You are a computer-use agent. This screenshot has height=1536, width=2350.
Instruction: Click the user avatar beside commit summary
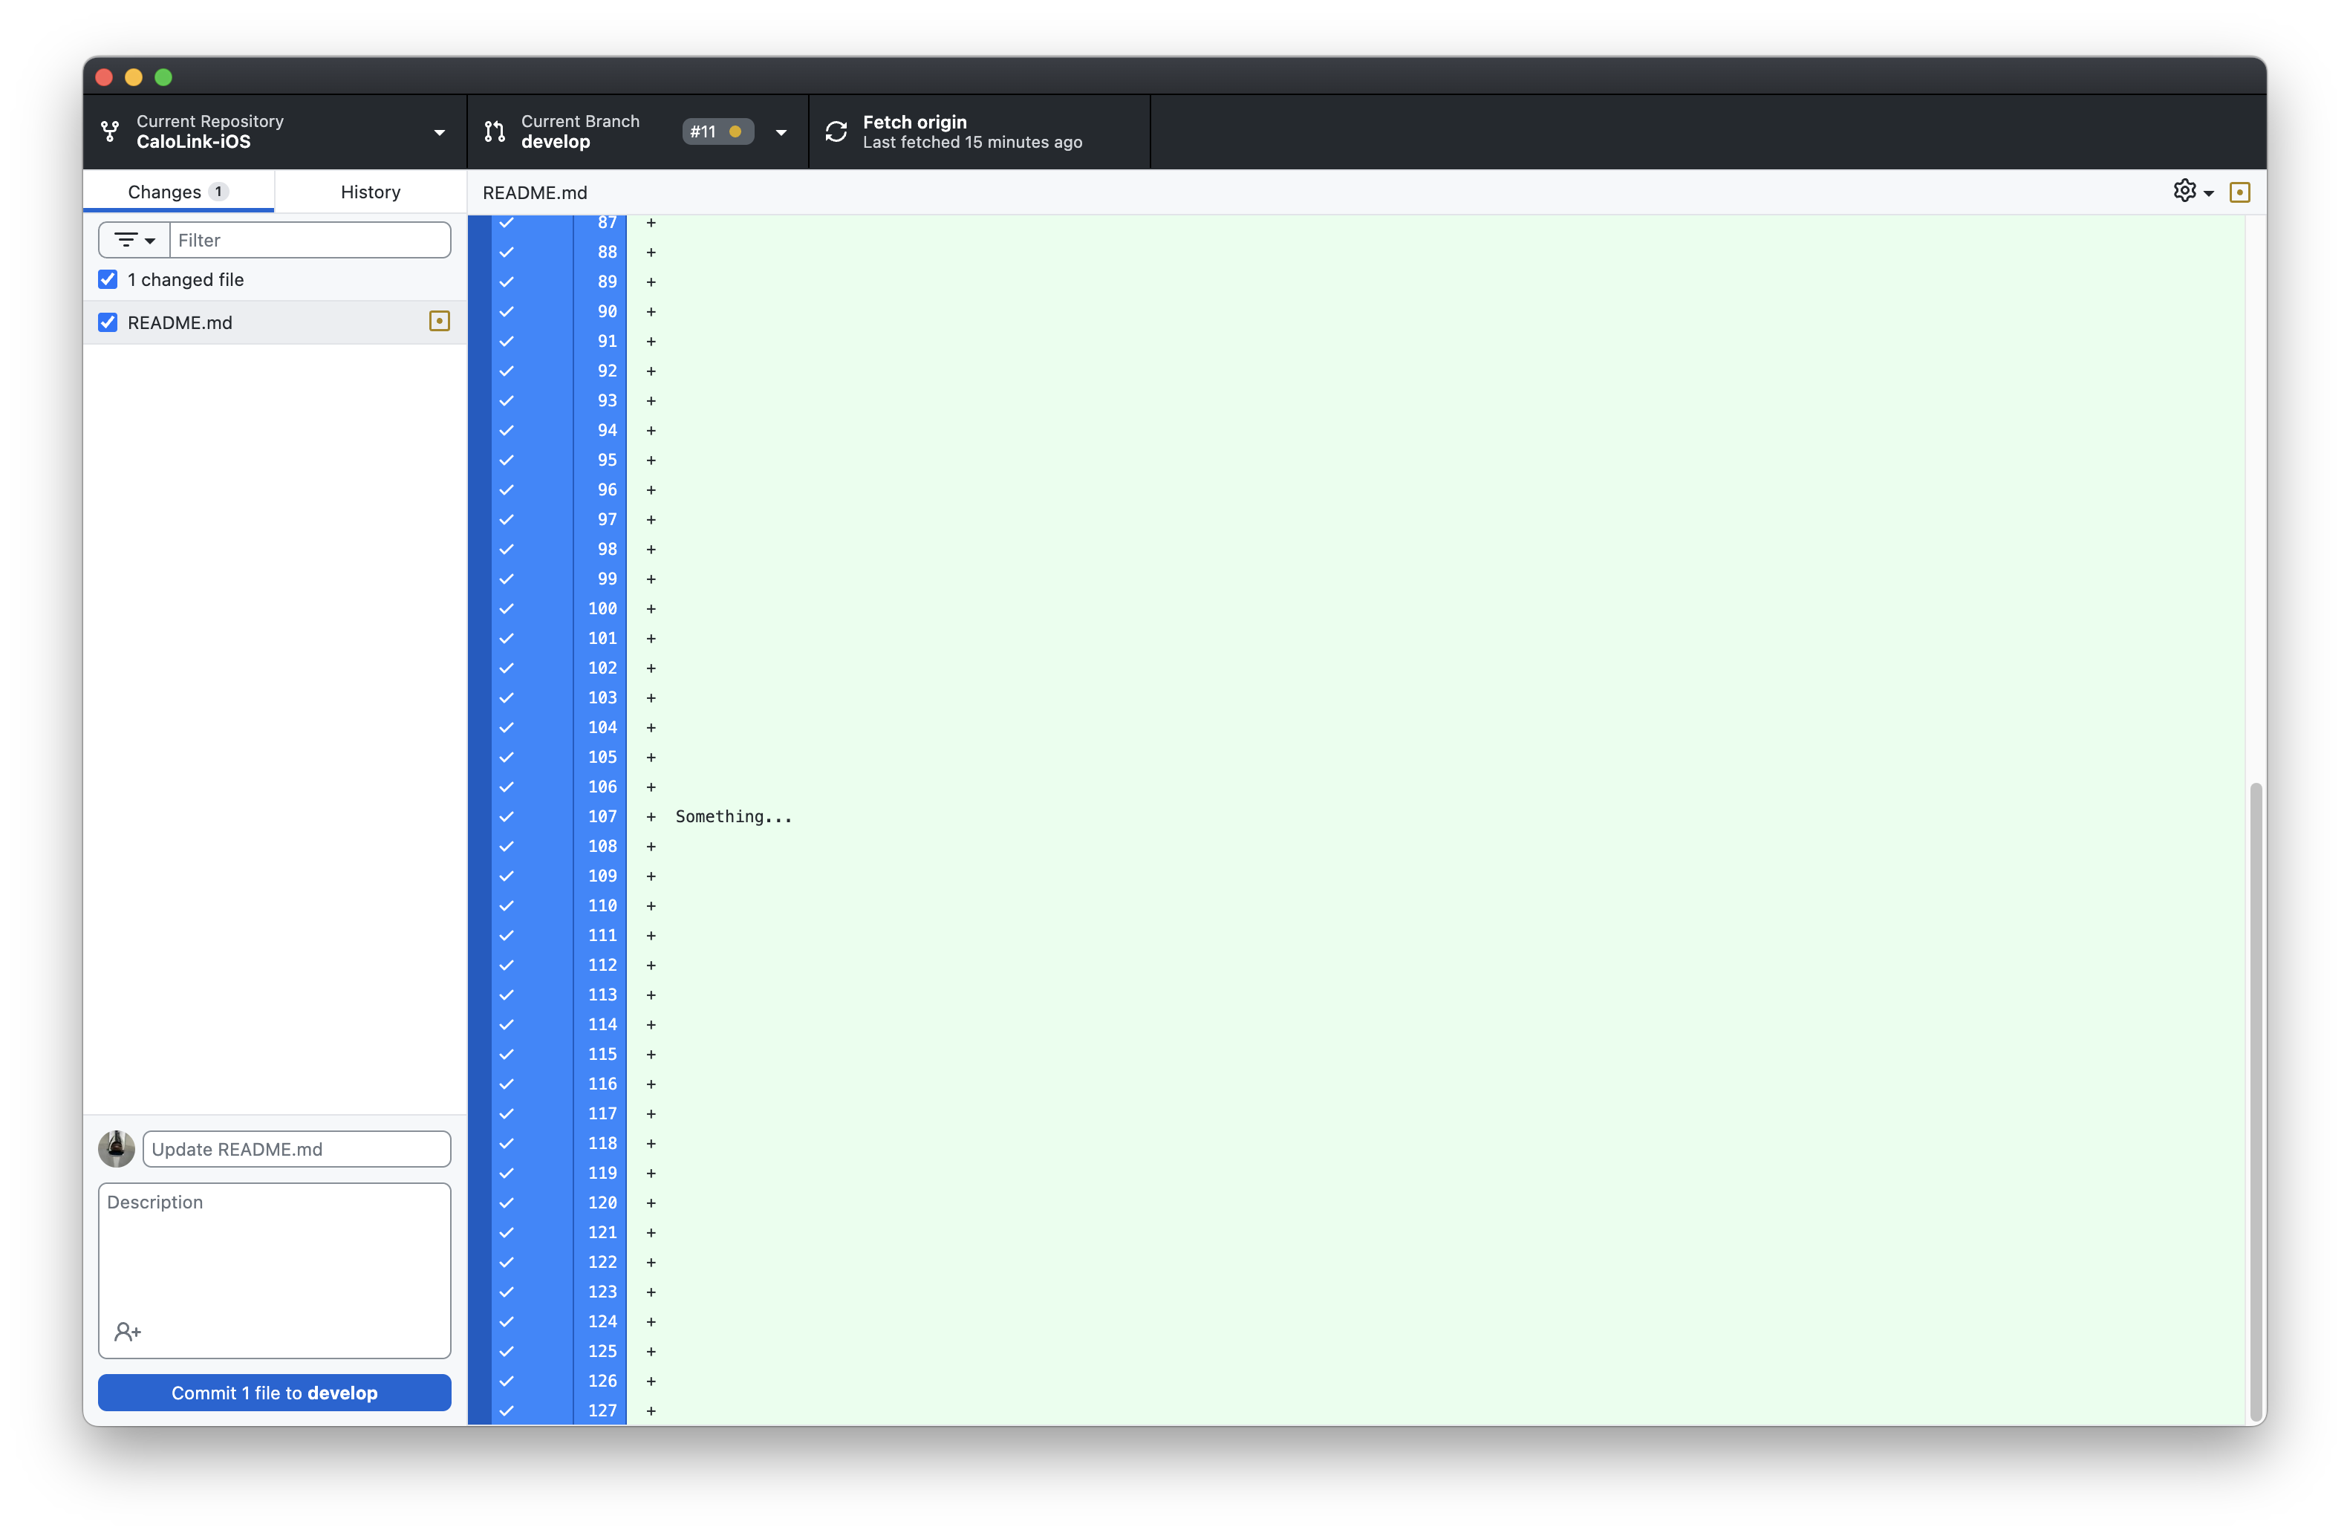click(x=117, y=1149)
